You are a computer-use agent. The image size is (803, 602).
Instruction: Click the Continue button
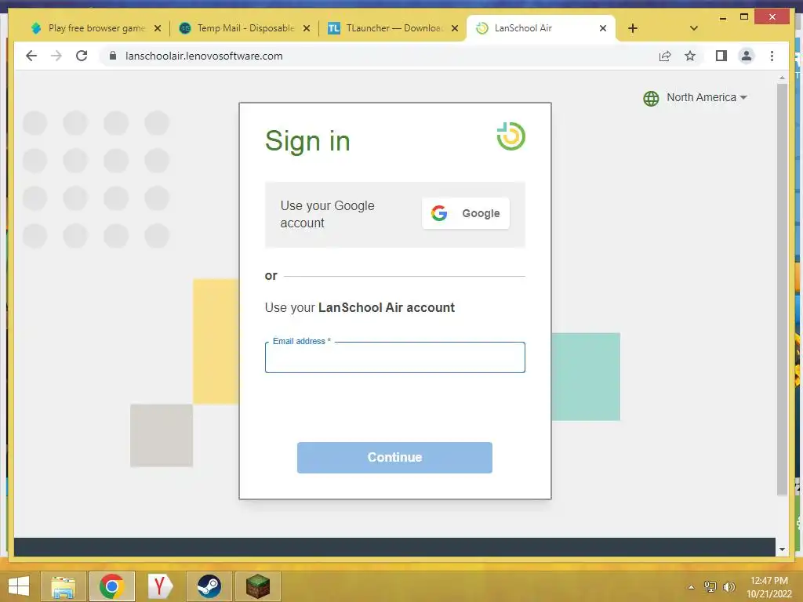[x=395, y=458]
